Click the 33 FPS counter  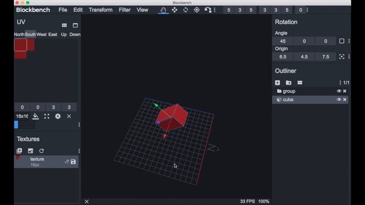pos(247,202)
